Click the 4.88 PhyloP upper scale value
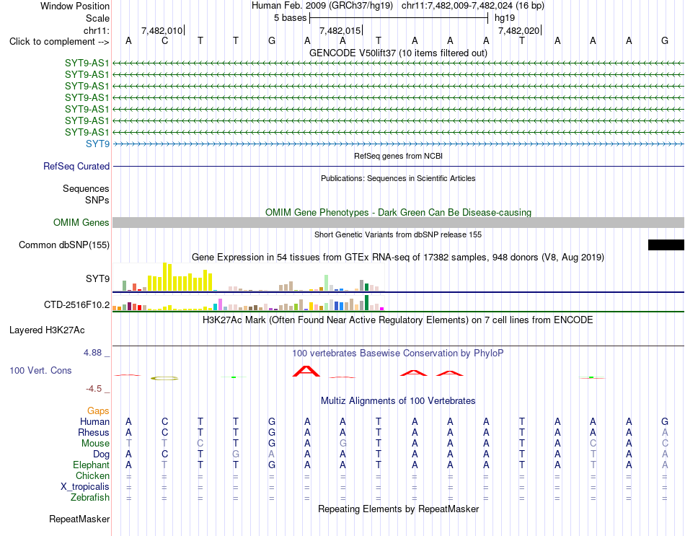 pyautogui.click(x=93, y=353)
